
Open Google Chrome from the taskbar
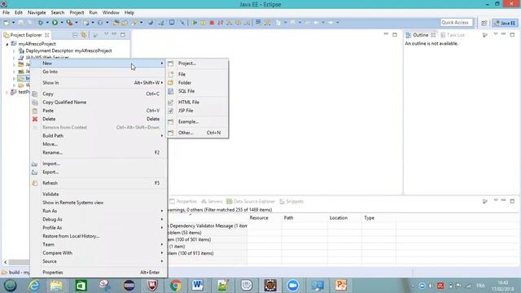pyautogui.click(x=176, y=286)
